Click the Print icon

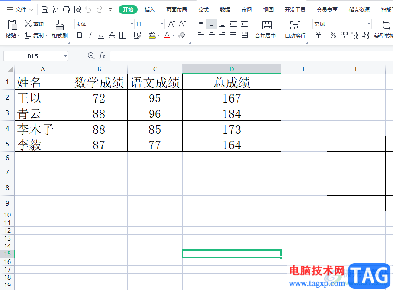click(66, 10)
